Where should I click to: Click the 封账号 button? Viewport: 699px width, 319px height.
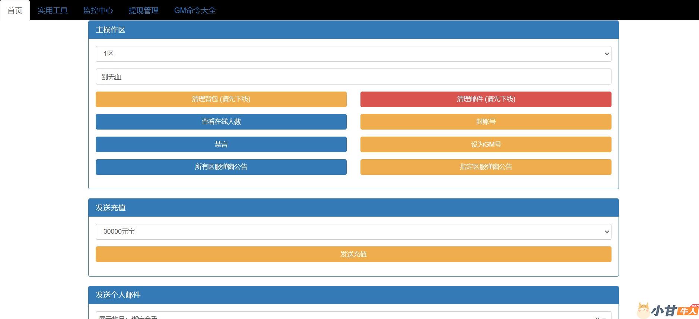[x=486, y=122]
